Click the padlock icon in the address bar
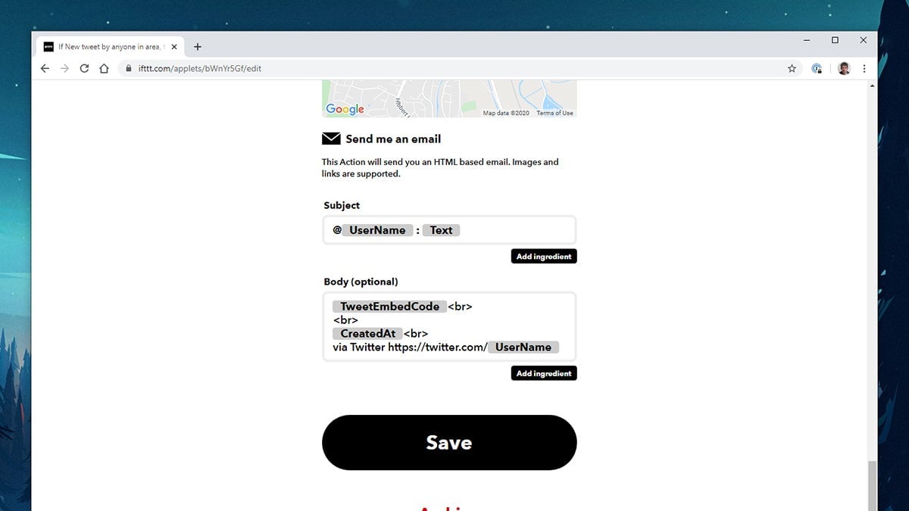Screen dimensions: 909x511 pyautogui.click(x=127, y=68)
